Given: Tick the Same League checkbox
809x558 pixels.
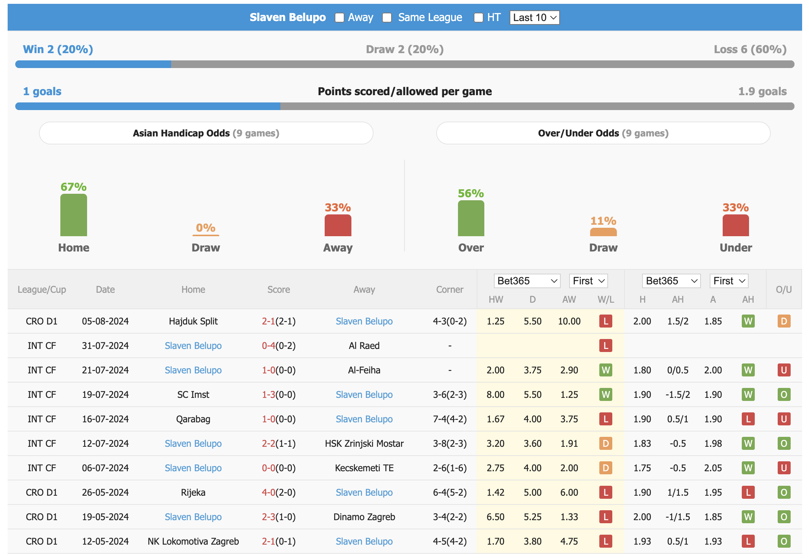Looking at the screenshot, I should coord(387,18).
